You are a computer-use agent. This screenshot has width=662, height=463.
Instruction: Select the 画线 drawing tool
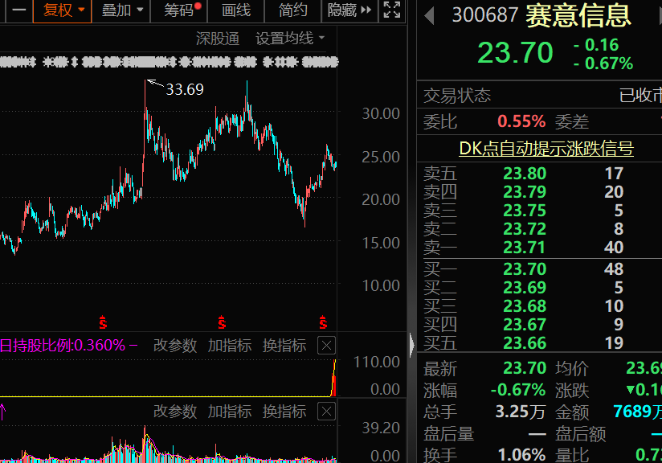[x=235, y=11]
